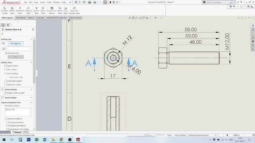Check the Partial section option
255x143 pixels.
6,66
